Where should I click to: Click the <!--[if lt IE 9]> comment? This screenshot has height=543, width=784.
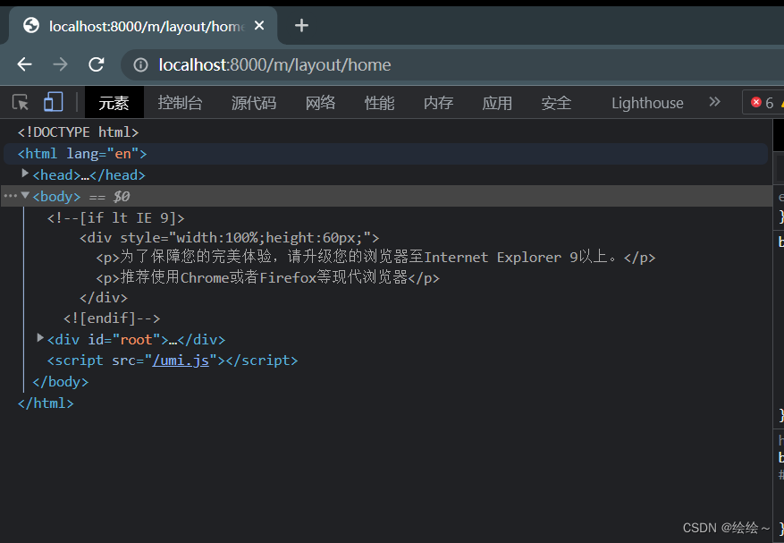[x=116, y=218]
